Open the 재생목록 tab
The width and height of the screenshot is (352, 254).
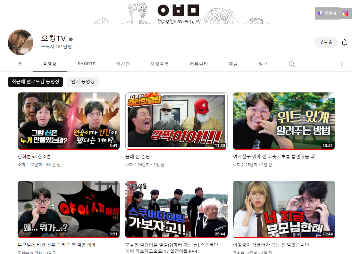[x=159, y=64]
